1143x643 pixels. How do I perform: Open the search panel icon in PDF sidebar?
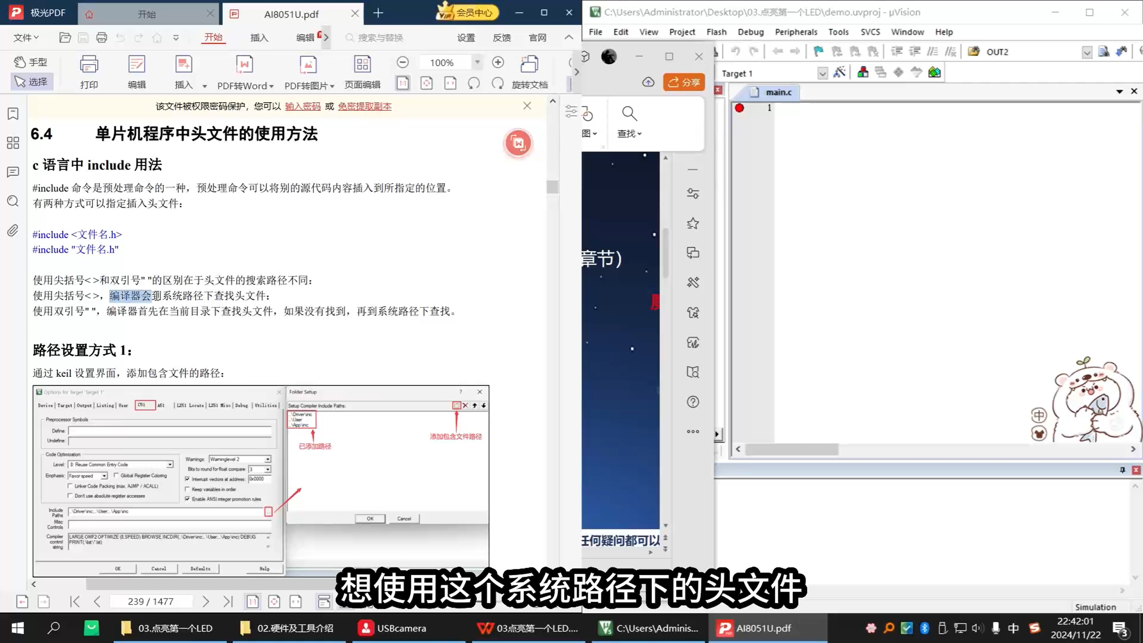12,201
